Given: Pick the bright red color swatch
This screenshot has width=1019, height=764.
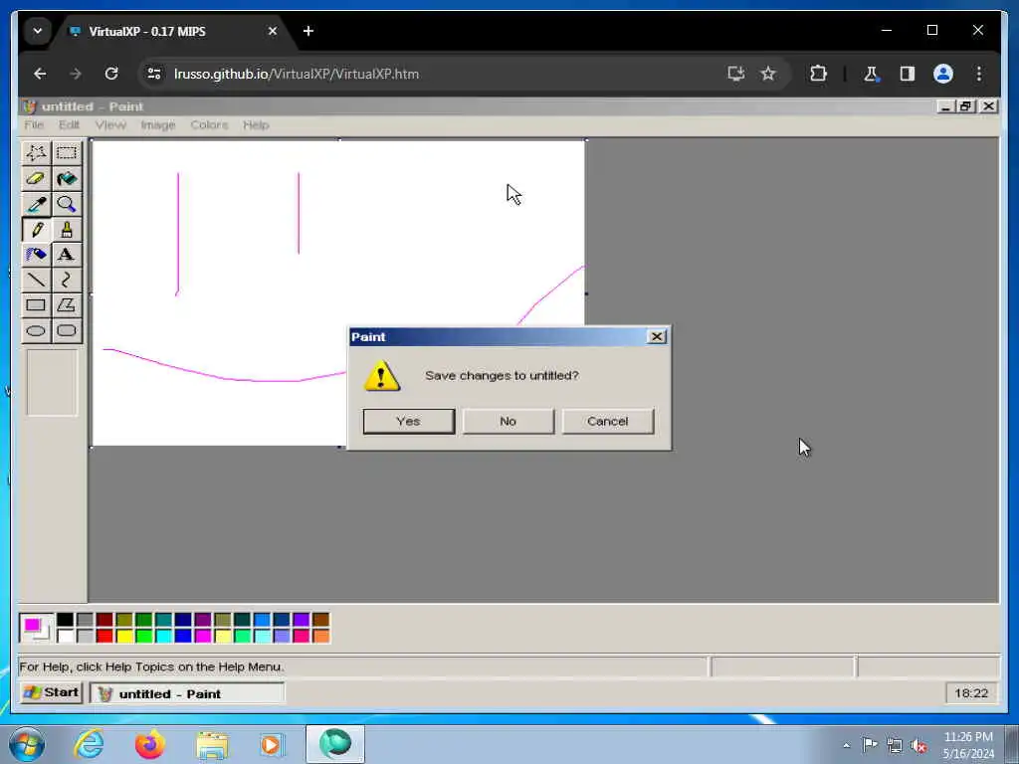Looking at the screenshot, I should [x=104, y=636].
